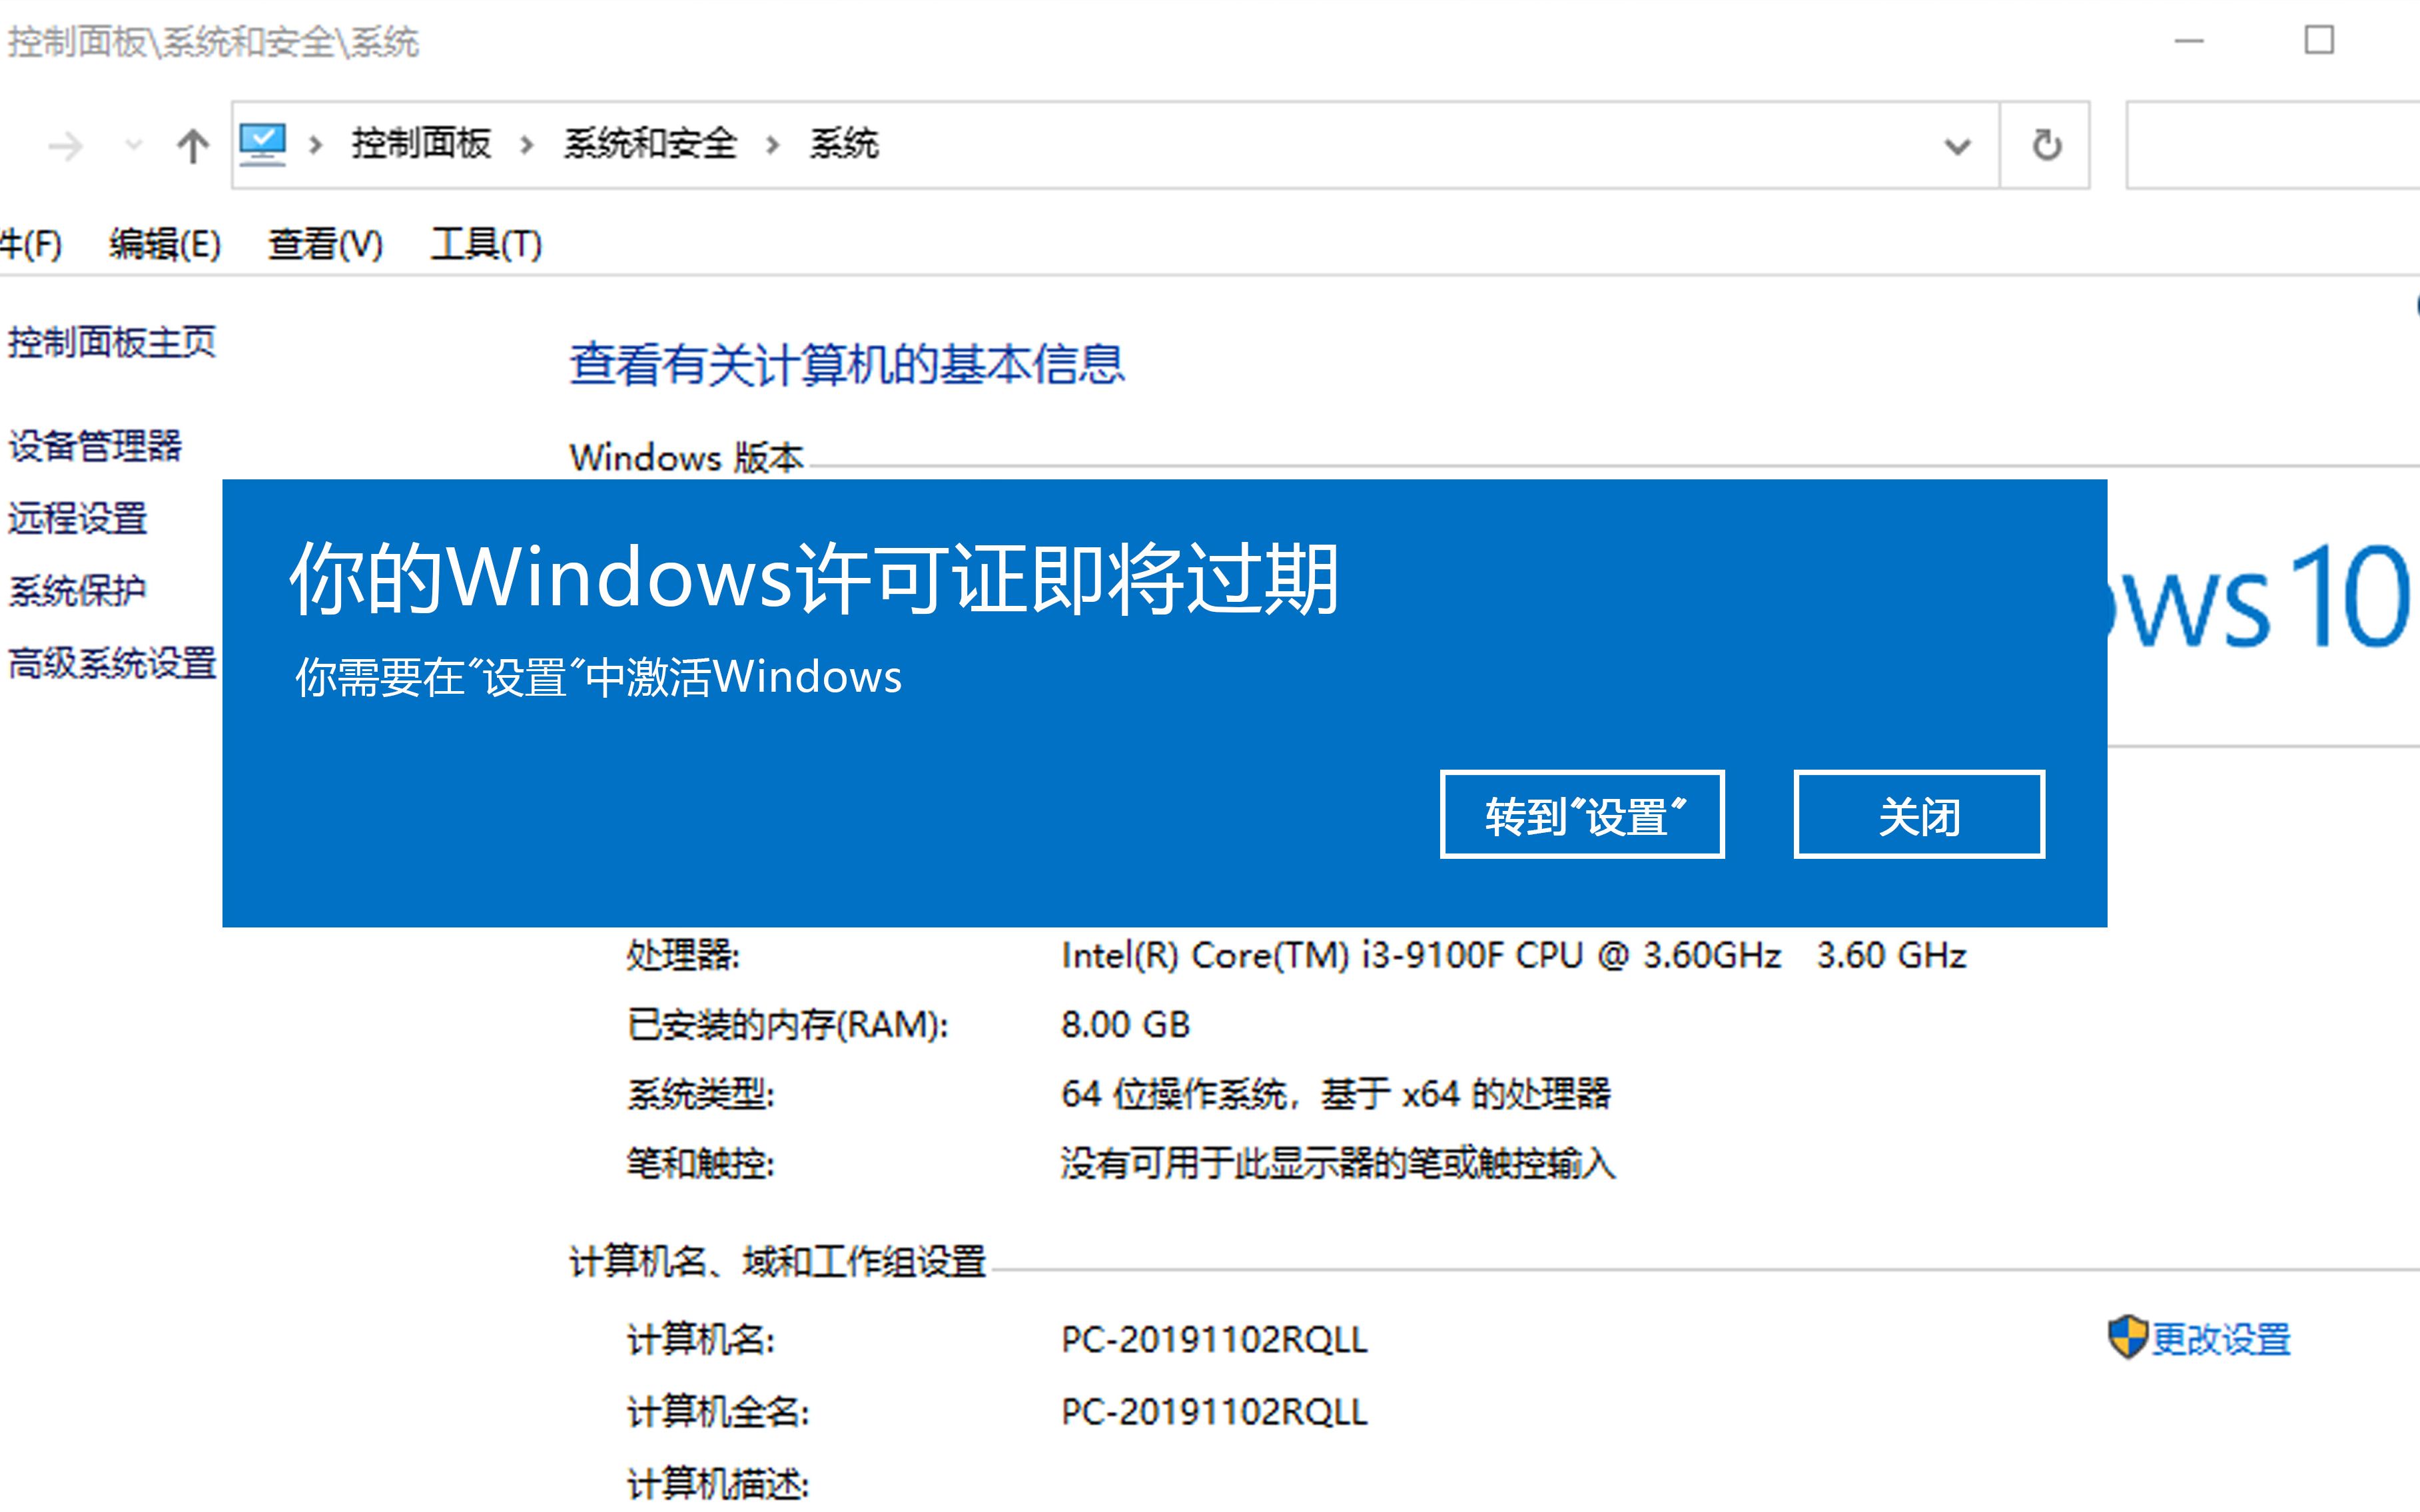The height and width of the screenshot is (1512, 2420).
Task: Select the 8.00 GB RAM value
Action: [1126, 1024]
